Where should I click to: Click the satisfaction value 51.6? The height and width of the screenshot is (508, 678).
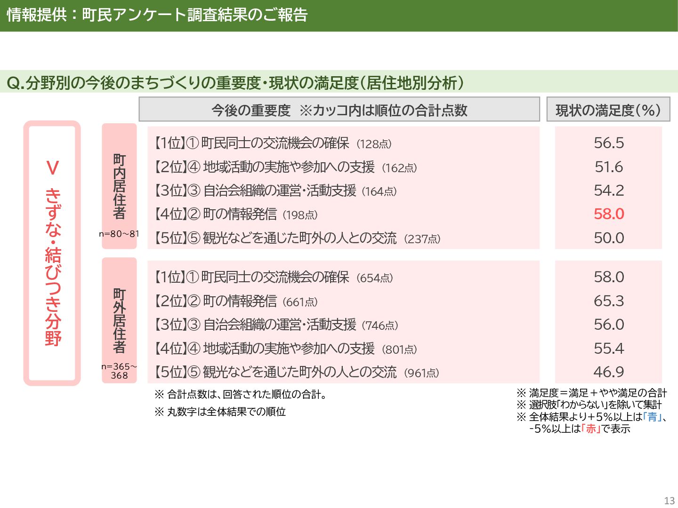(609, 167)
